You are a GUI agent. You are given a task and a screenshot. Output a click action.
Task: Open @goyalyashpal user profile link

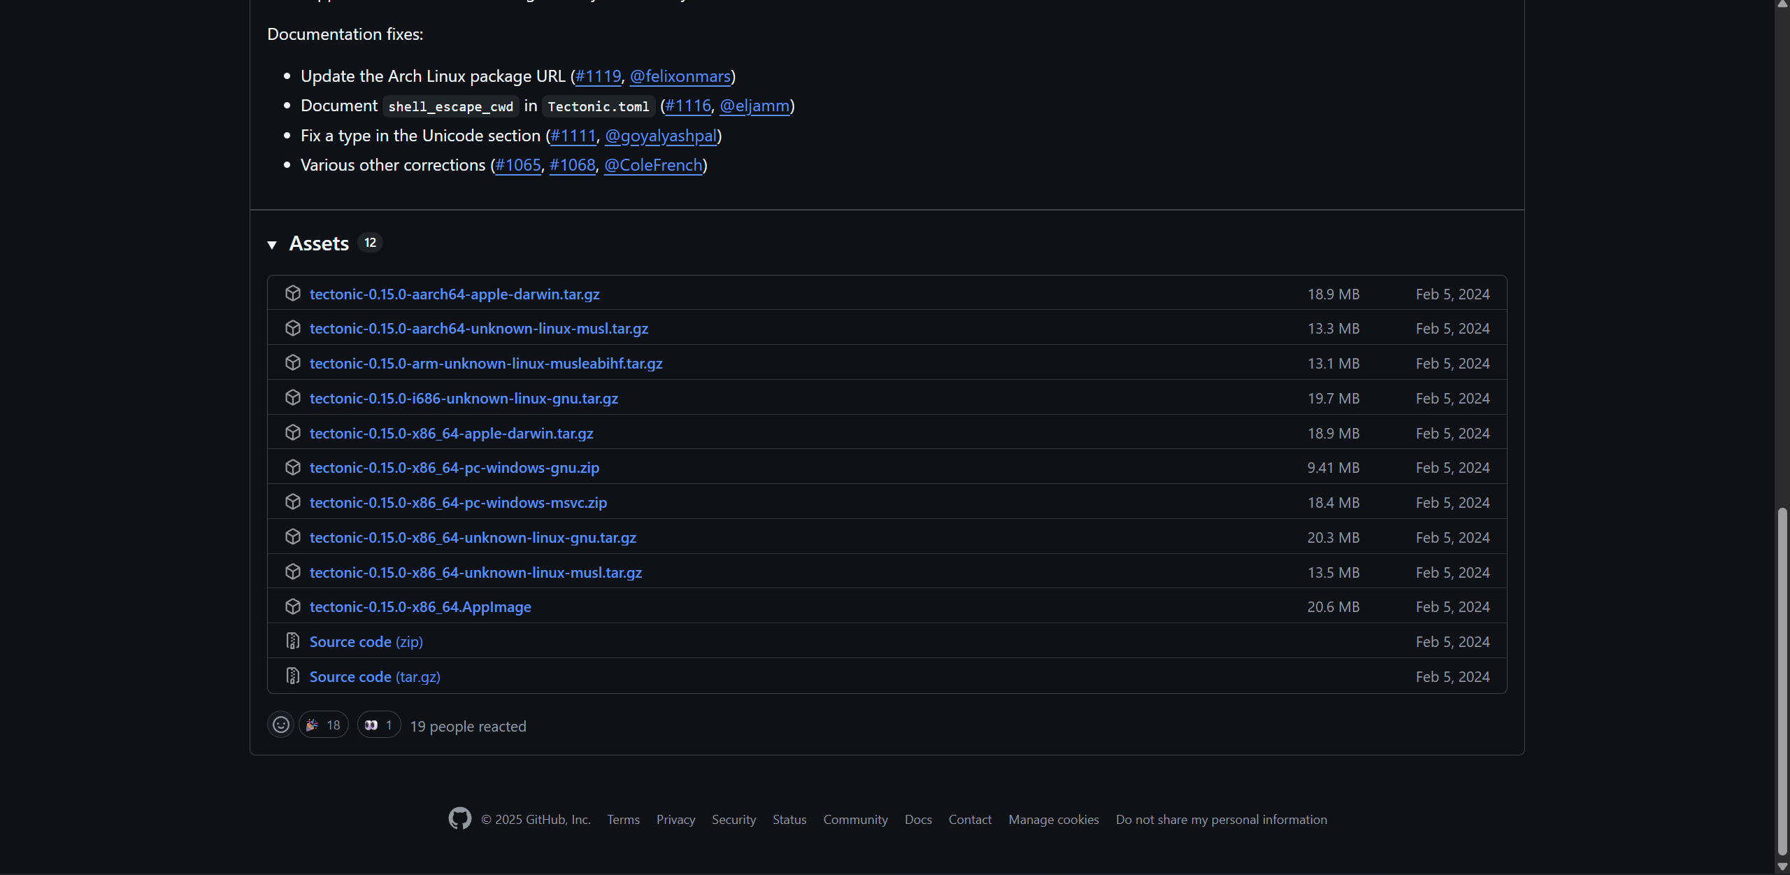point(661,136)
